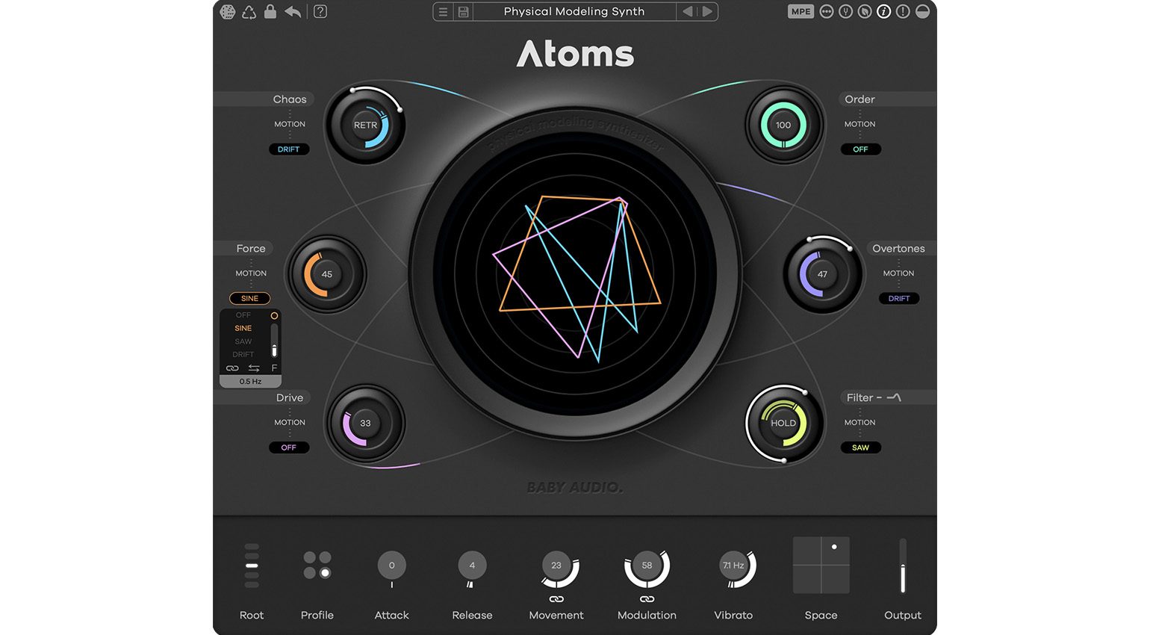
Task: Click the Overtones label
Action: pyautogui.click(x=898, y=249)
